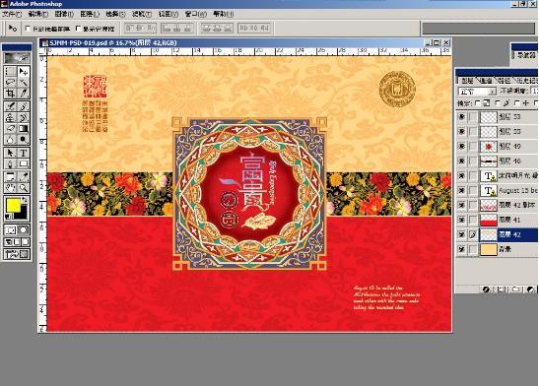
Task: Pick the Type (T) tool
Action: (24, 153)
